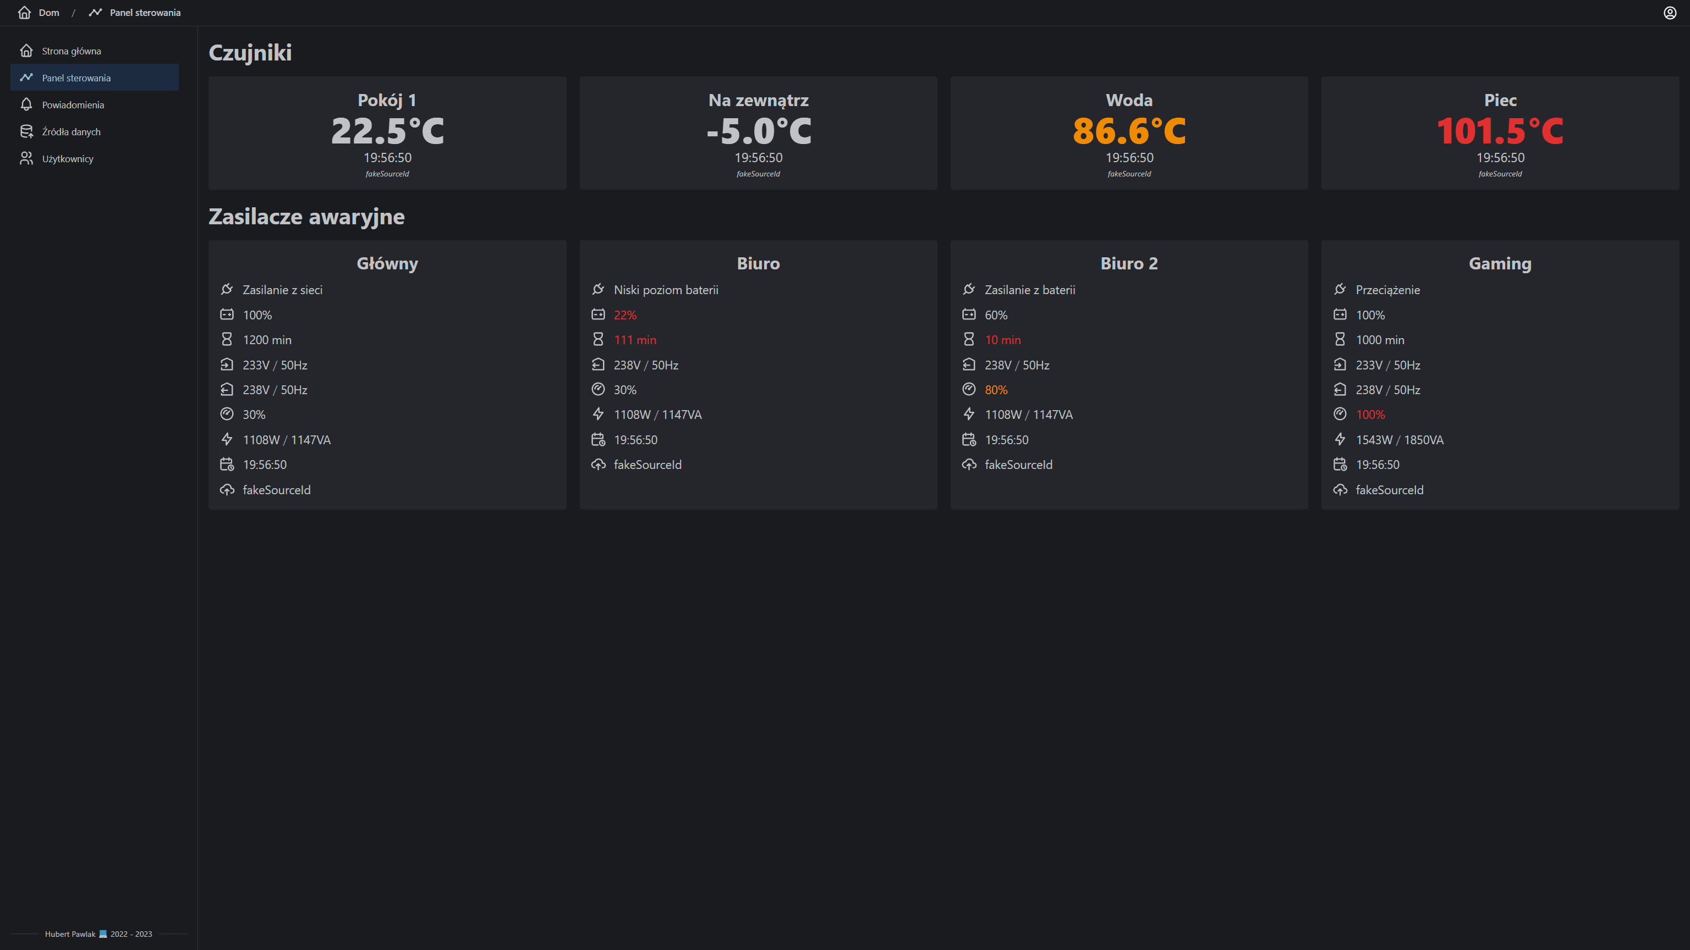Click the Piec red temperature reading
Screen dimensions: 1690x950
1500,130
